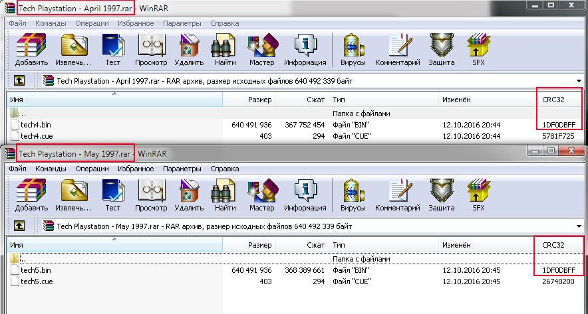Go up one folder in May 1997 window
The height and width of the screenshot is (314, 588).
click(x=19, y=226)
